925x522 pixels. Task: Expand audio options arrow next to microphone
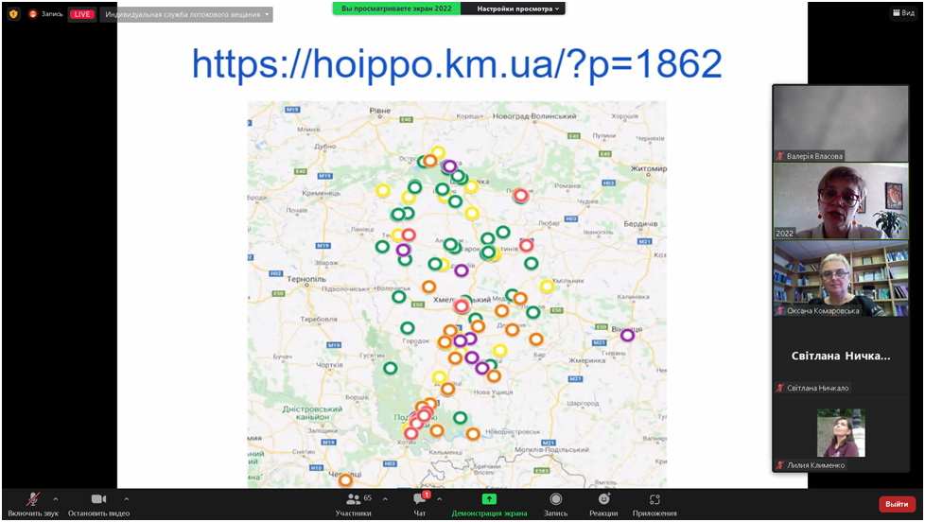pyautogui.click(x=56, y=499)
